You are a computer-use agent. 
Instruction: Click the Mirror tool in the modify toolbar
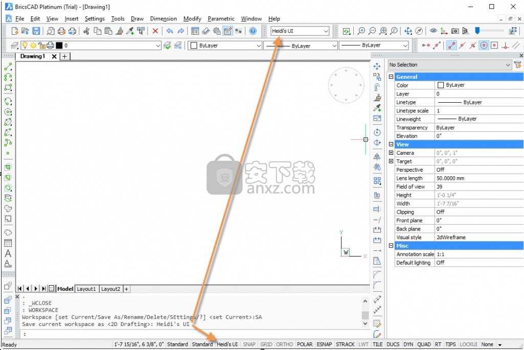pos(377,157)
